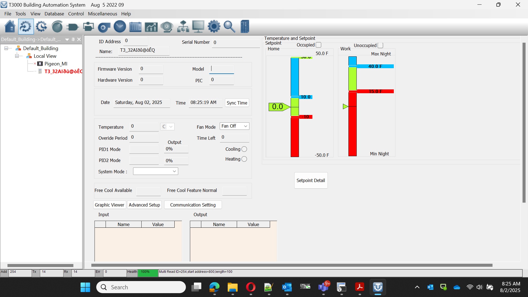
Task: Collapse the Local View tree node
Action: coord(17,56)
